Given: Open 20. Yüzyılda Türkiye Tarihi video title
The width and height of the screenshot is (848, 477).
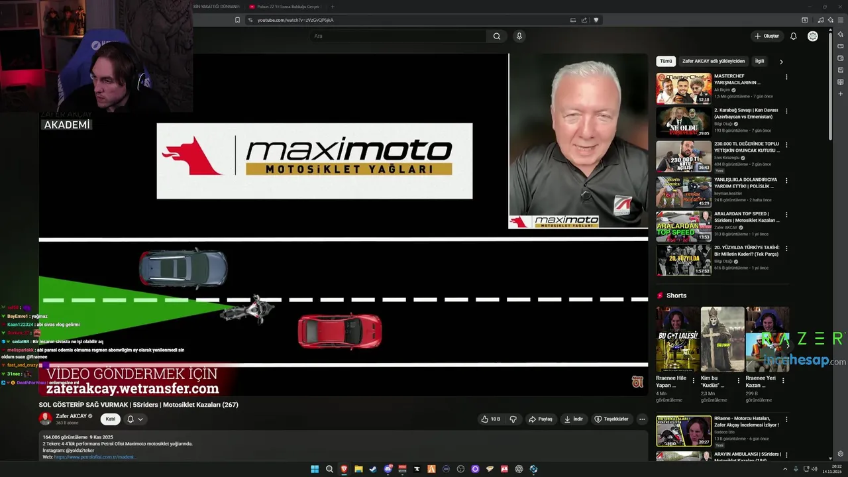Looking at the screenshot, I should (x=747, y=250).
